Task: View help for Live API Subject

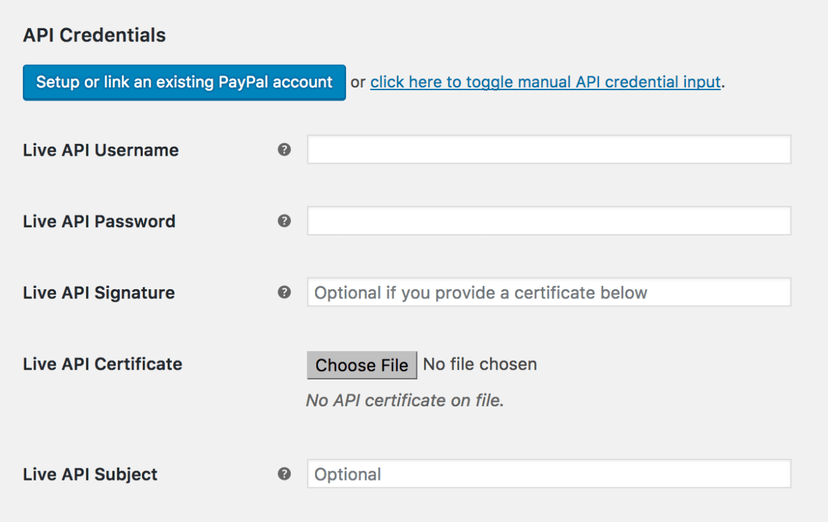Action: [x=284, y=474]
